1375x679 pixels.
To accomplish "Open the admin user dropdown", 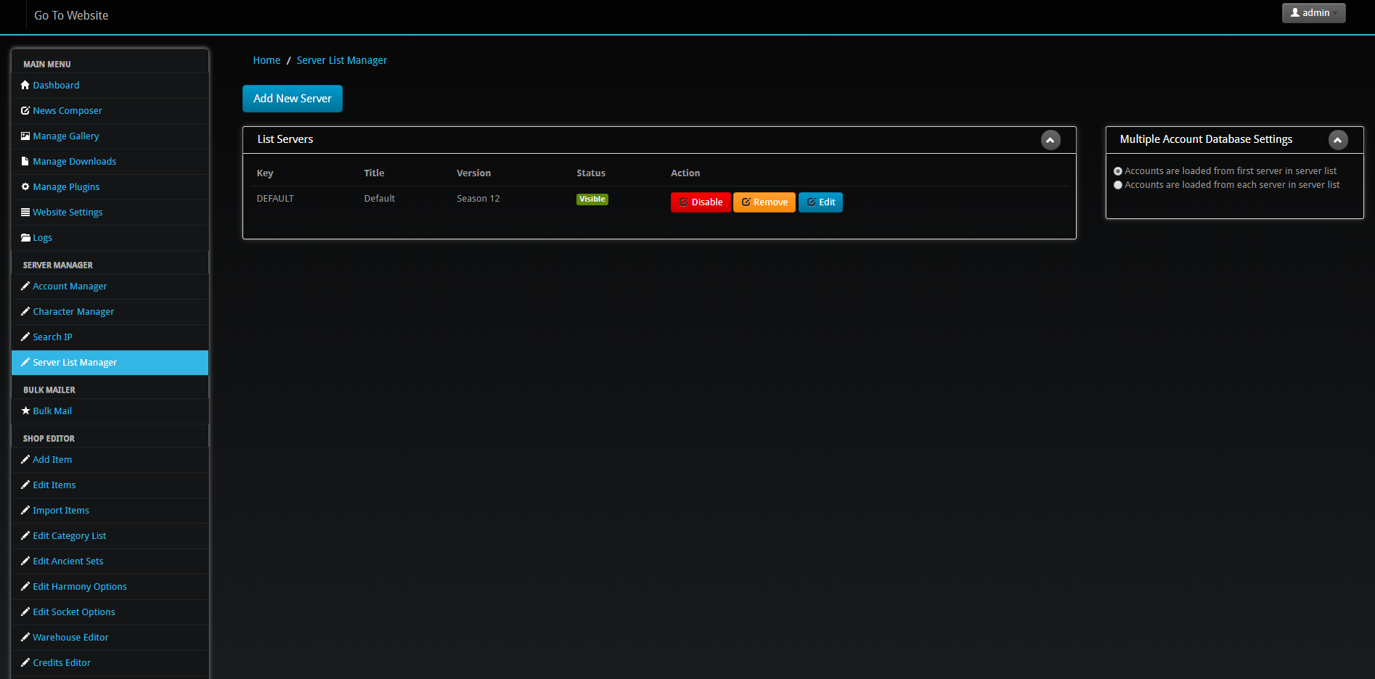I will tap(1314, 13).
